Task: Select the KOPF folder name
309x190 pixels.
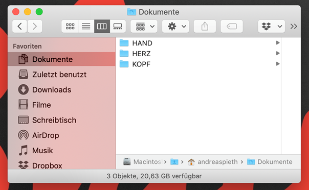Action: [x=141, y=64]
